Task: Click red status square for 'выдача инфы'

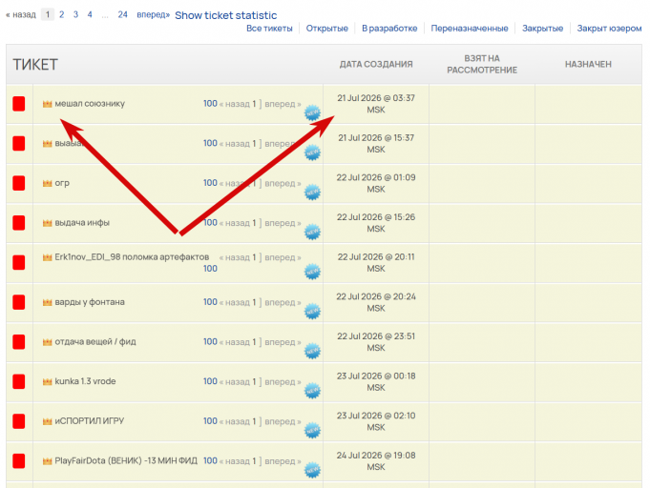Action: (x=19, y=223)
